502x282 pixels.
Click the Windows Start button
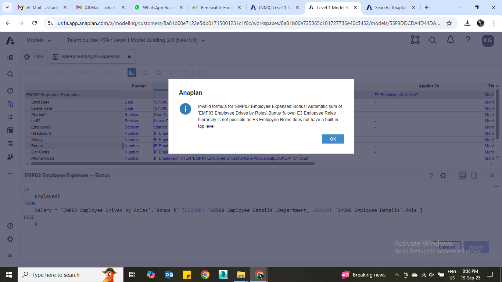(x=9, y=275)
